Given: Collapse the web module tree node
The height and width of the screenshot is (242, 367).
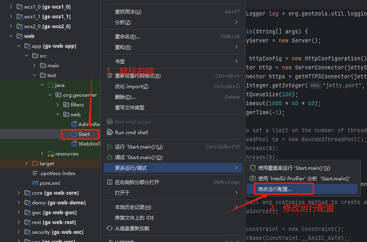Looking at the screenshot, I should (11, 36).
